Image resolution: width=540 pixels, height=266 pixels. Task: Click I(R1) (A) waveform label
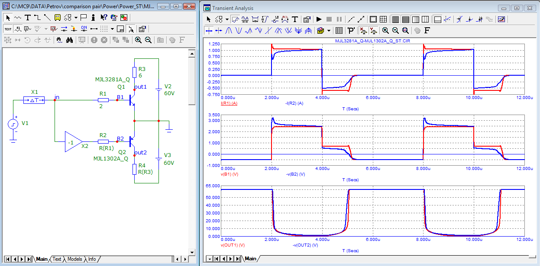[229, 103]
